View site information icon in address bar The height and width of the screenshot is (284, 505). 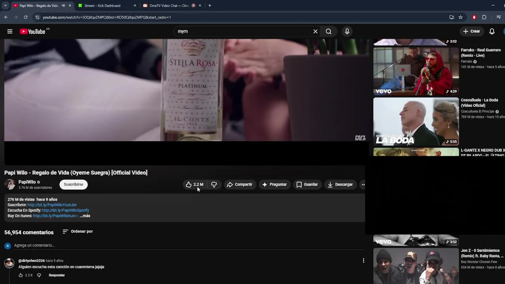coord(37,17)
